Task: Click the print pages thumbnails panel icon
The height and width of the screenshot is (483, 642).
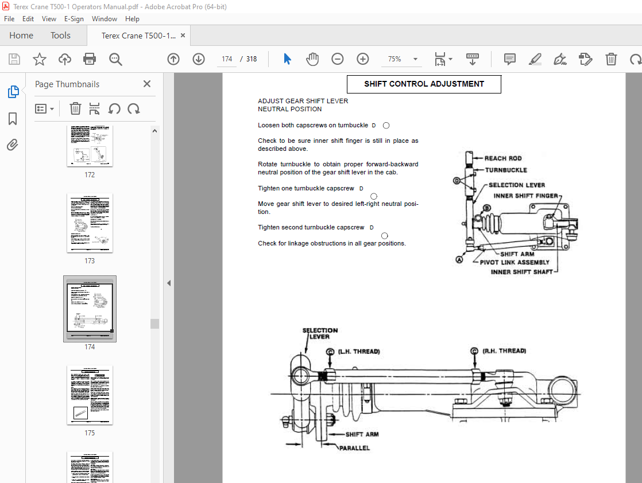Action: point(94,109)
